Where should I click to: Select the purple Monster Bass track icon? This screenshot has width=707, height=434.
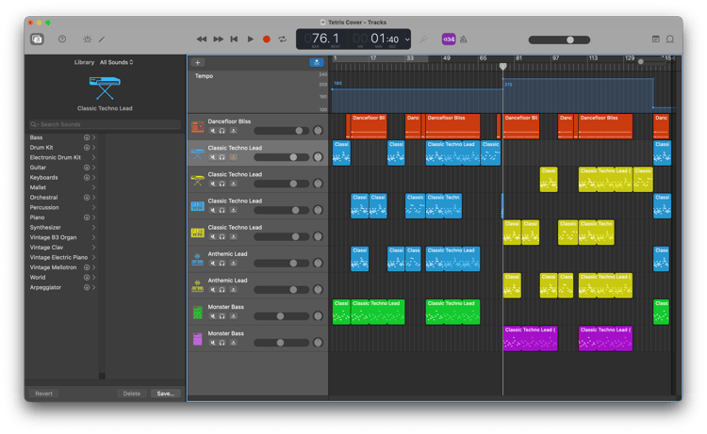coord(198,339)
